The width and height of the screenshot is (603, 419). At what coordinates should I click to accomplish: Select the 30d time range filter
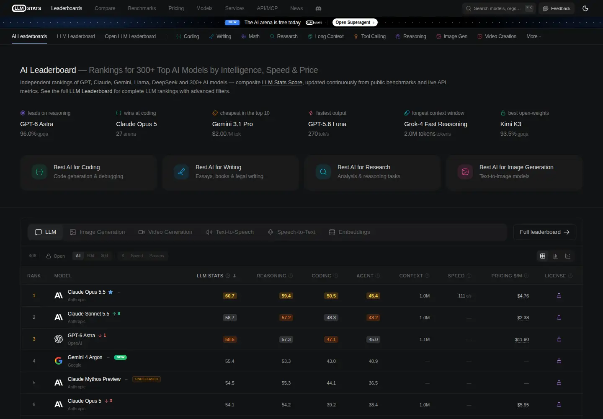tap(104, 256)
